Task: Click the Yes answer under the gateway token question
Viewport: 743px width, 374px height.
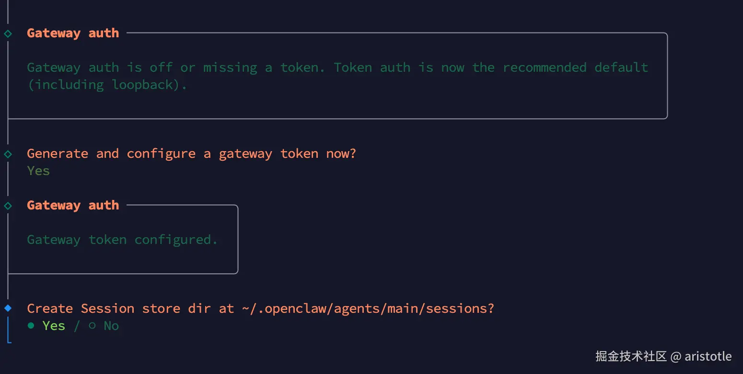Action: click(38, 171)
